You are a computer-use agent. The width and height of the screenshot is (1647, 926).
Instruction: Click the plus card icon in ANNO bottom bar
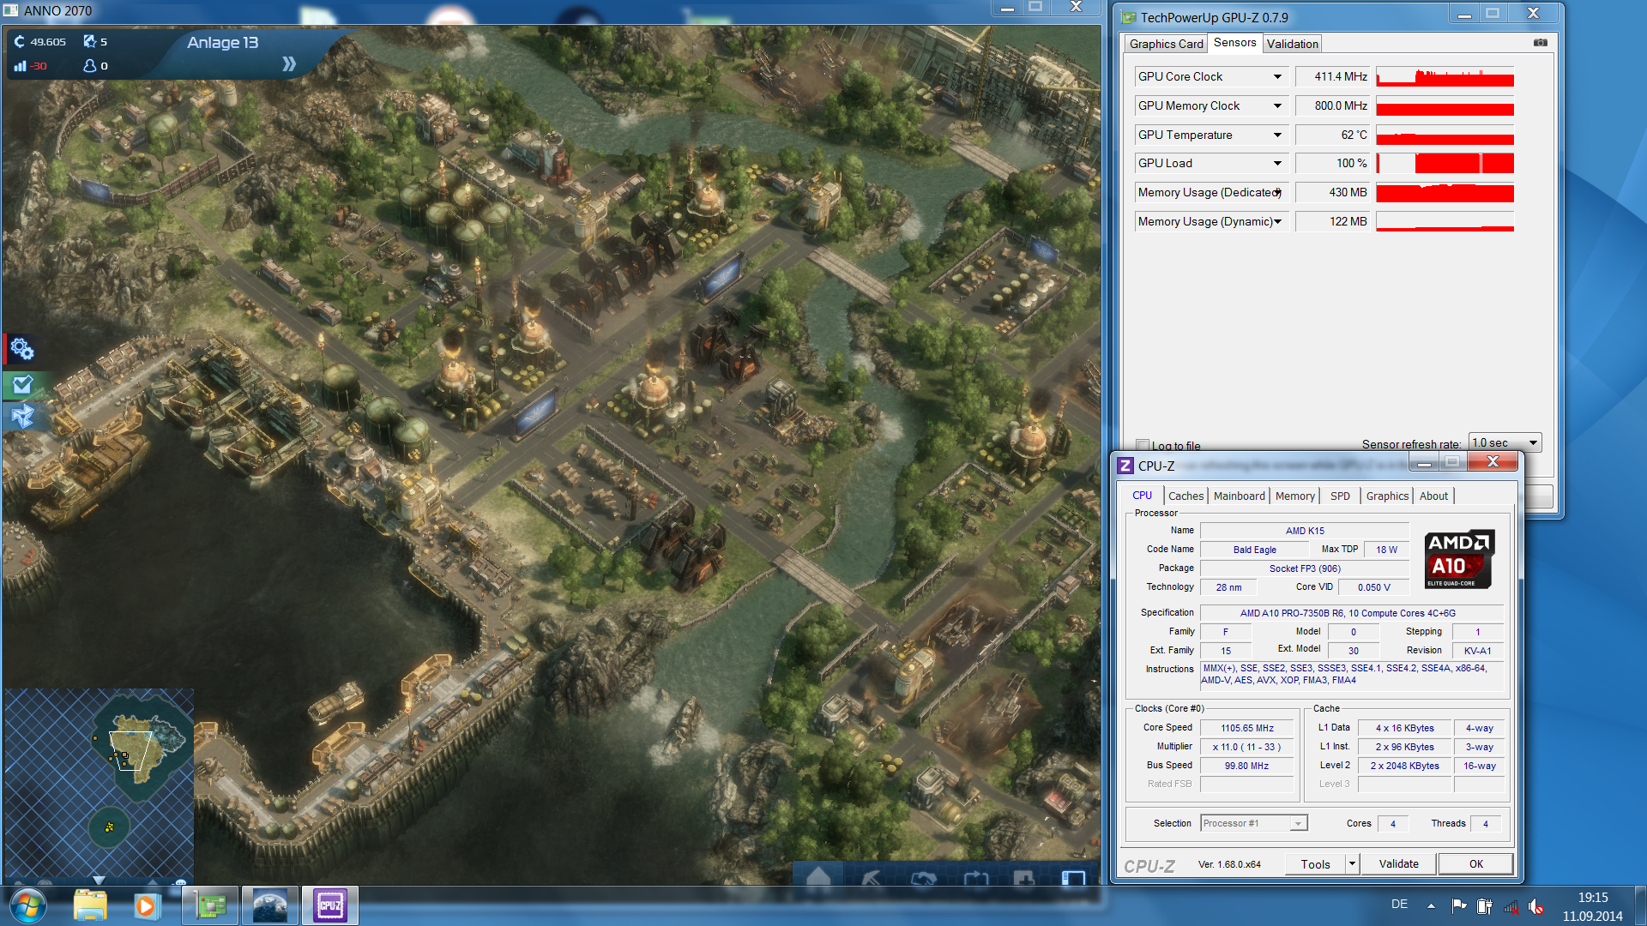pos(1023,879)
